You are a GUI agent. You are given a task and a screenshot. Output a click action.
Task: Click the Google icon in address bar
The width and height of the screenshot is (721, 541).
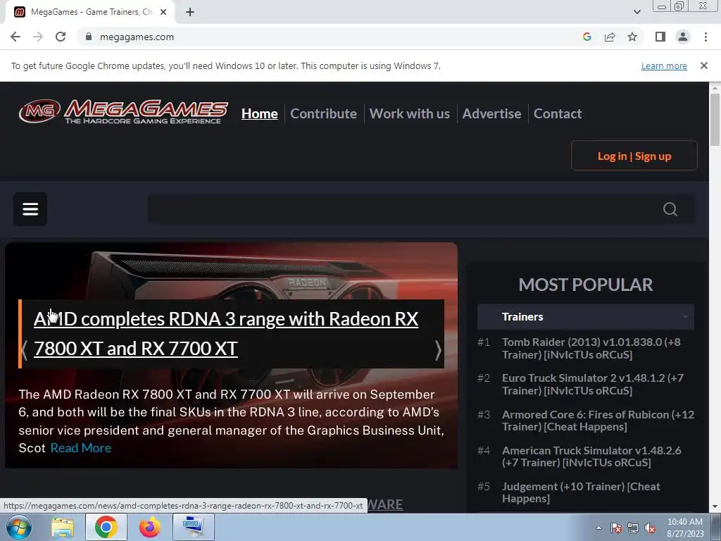(587, 37)
